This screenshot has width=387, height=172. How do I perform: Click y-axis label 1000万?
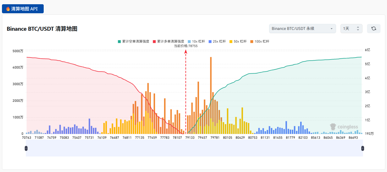pyautogui.click(x=18, y=117)
